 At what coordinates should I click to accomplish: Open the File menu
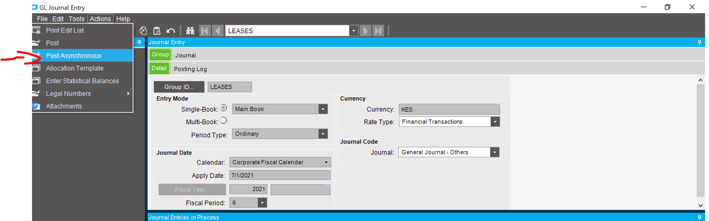[42, 18]
